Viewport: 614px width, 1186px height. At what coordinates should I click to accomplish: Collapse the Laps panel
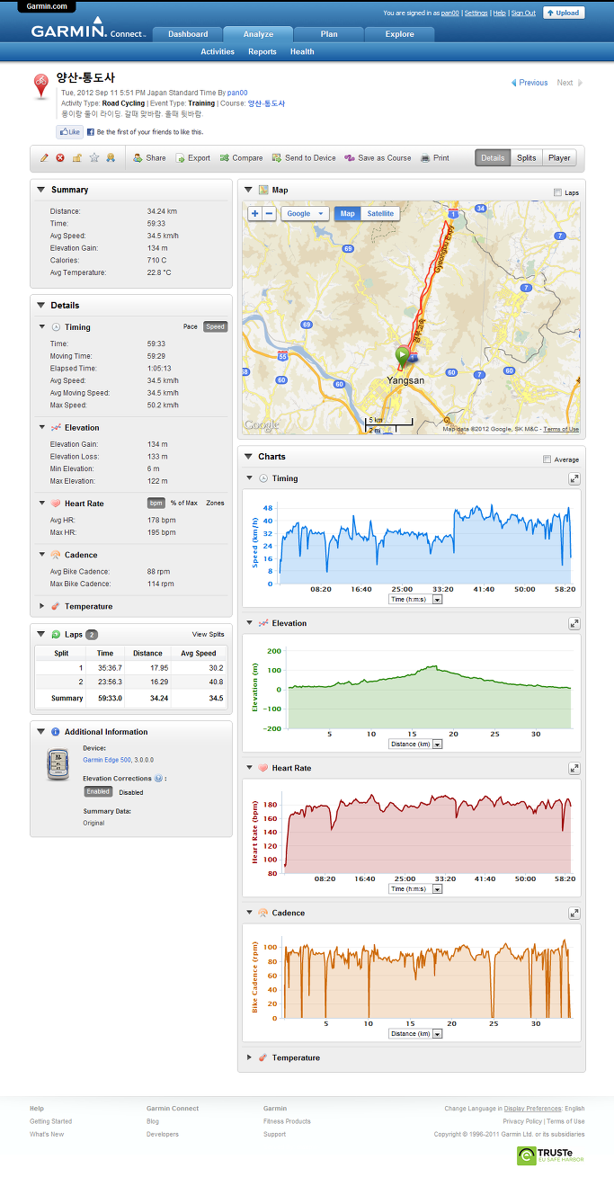[40, 634]
